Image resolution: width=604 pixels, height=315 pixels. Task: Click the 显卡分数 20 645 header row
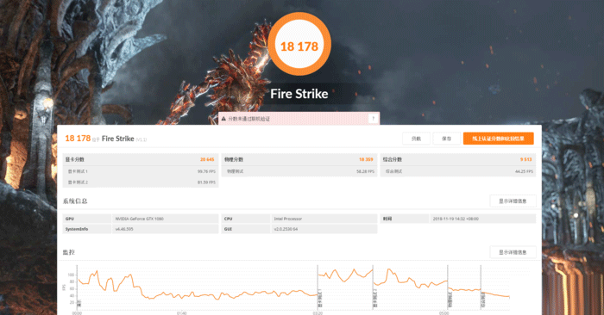coord(141,159)
